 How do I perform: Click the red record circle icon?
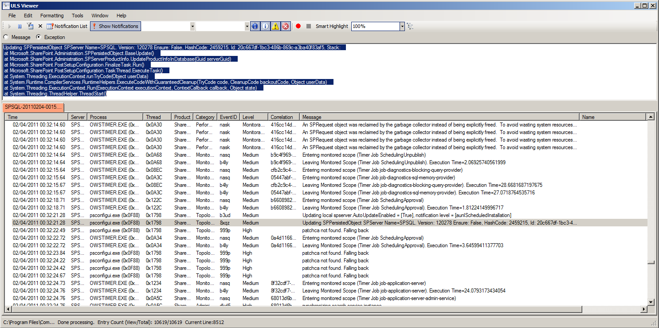[x=298, y=26]
